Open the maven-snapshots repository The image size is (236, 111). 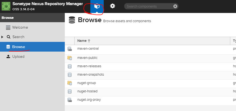(x=90, y=74)
